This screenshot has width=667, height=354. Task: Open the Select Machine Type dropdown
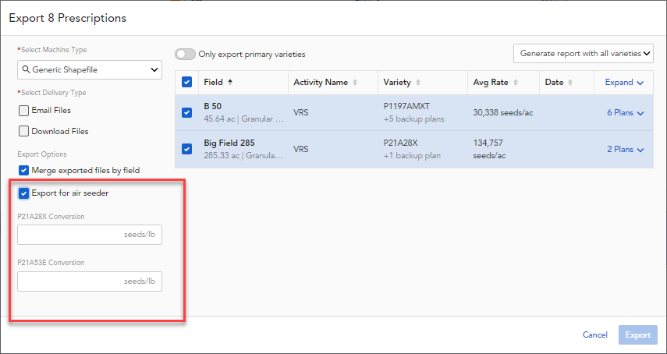point(89,71)
